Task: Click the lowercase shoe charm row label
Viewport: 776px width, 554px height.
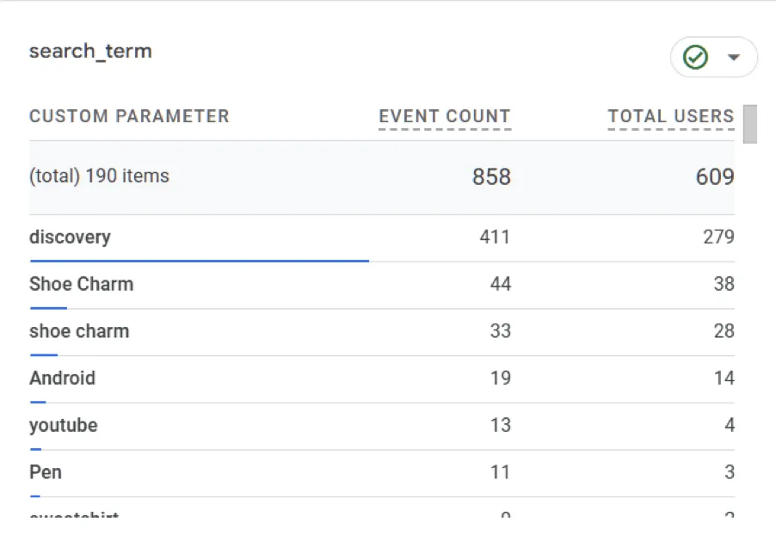Action: tap(79, 331)
